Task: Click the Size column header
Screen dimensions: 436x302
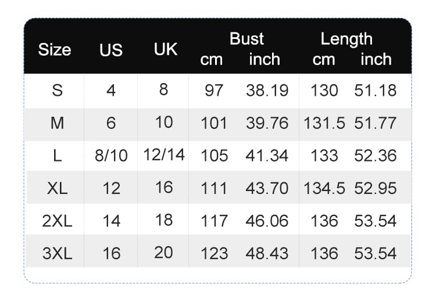Action: tap(55, 49)
